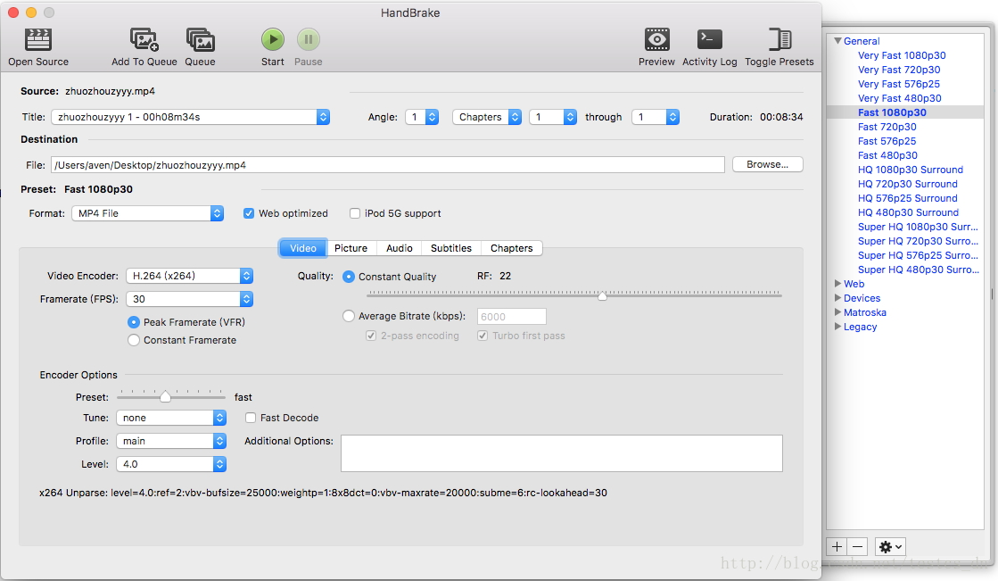Select the Very Fast 720p30 preset
This screenshot has width=998, height=581.
899,70
